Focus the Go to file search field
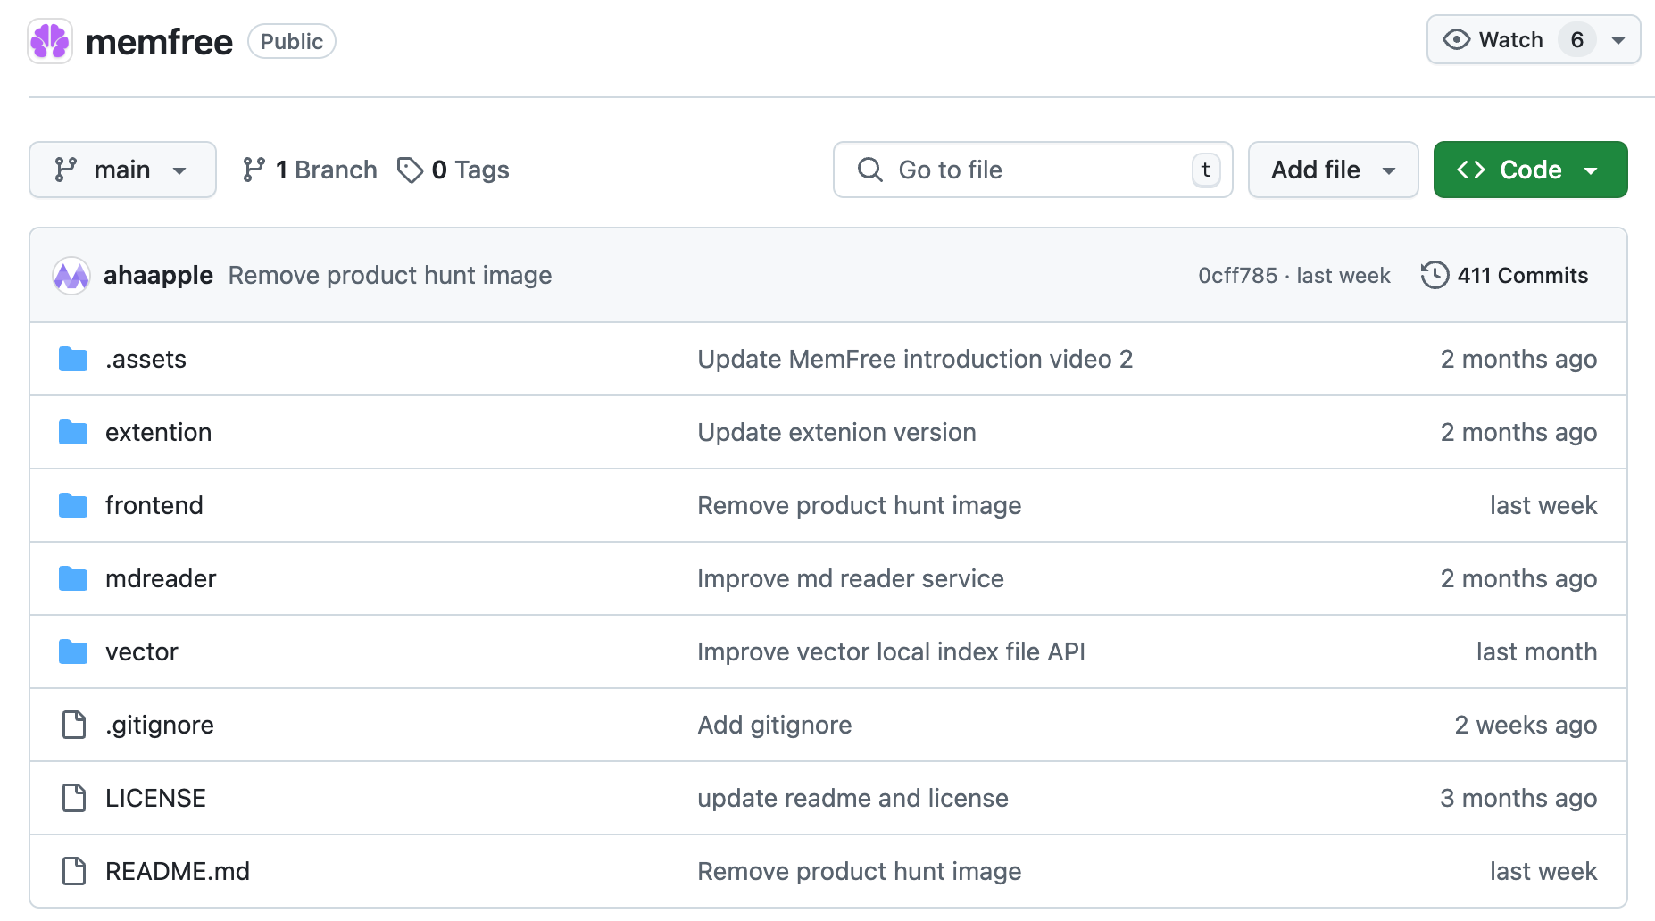This screenshot has height=921, width=1655. (1033, 170)
